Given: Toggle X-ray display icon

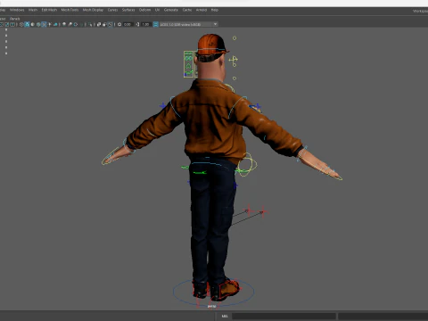Looking at the screenshot, I should click(99, 24).
